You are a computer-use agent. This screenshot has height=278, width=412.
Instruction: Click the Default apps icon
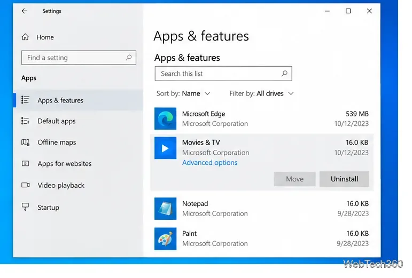pyautogui.click(x=25, y=121)
